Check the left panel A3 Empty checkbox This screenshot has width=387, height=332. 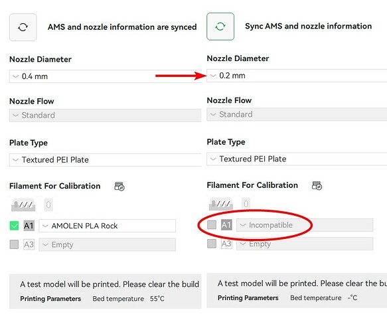tap(14, 244)
